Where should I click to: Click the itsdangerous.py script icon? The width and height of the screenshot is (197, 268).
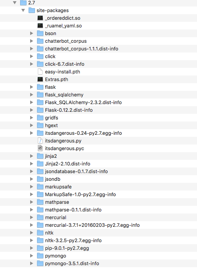point(40,141)
